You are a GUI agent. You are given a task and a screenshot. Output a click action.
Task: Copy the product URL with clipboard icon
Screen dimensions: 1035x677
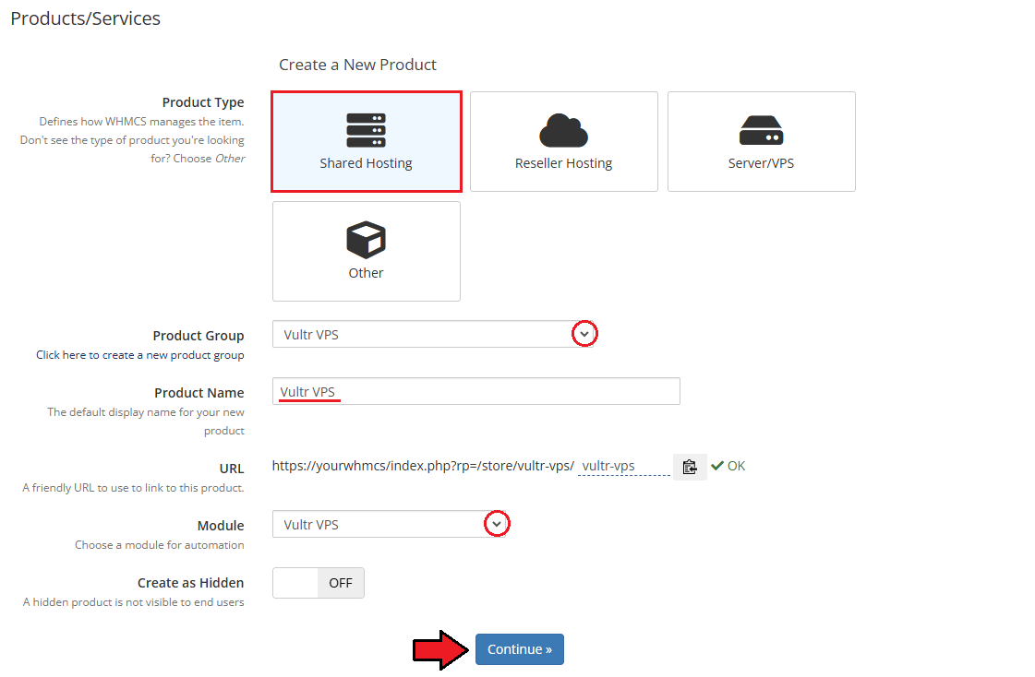pyautogui.click(x=690, y=467)
